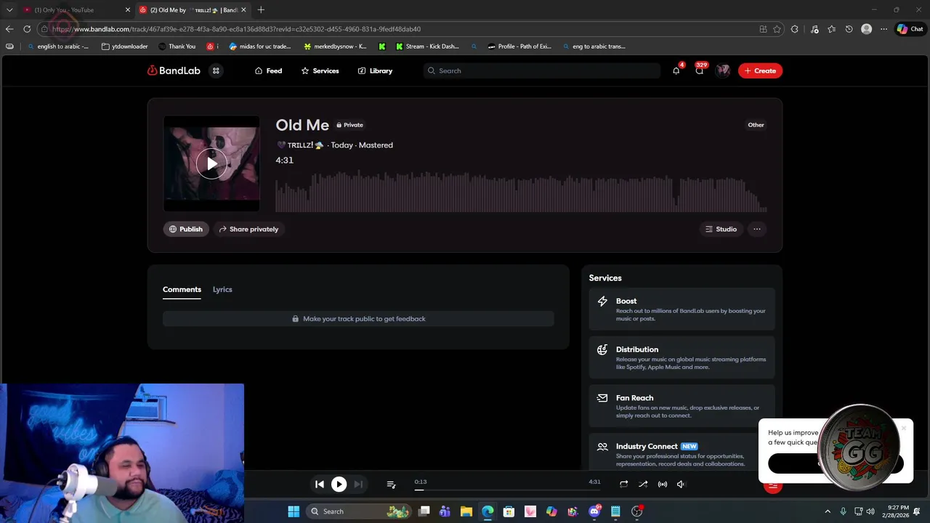The height and width of the screenshot is (523, 930).
Task: Bookmark this page with the star icon
Action: [x=777, y=29]
